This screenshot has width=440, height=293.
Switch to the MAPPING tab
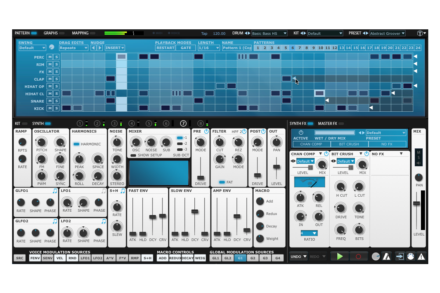tap(84, 33)
